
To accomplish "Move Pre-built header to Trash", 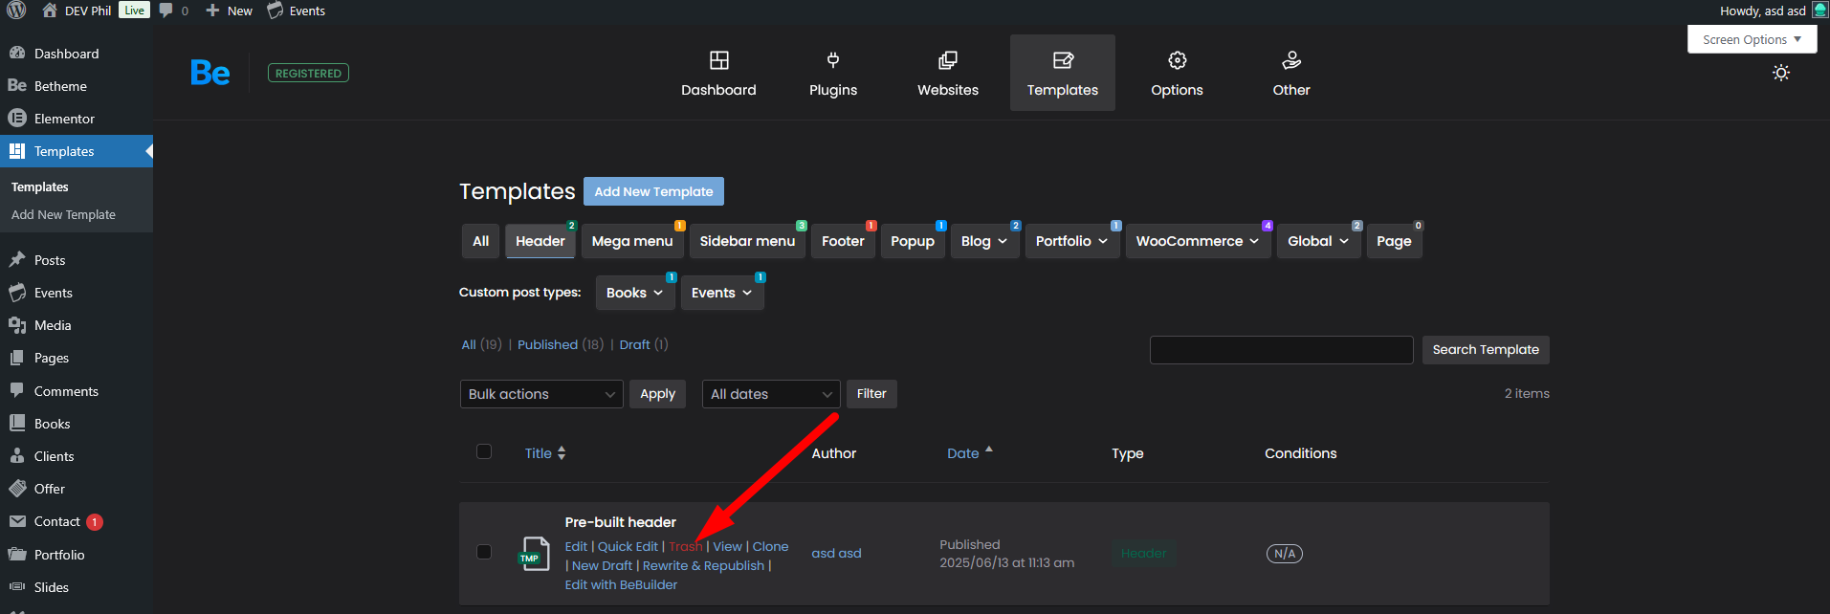I will (685, 546).
